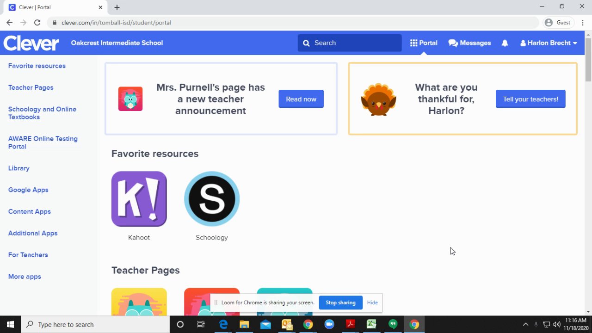This screenshot has height=333, width=592.
Task: Open Mail app from taskbar
Action: [x=265, y=324]
